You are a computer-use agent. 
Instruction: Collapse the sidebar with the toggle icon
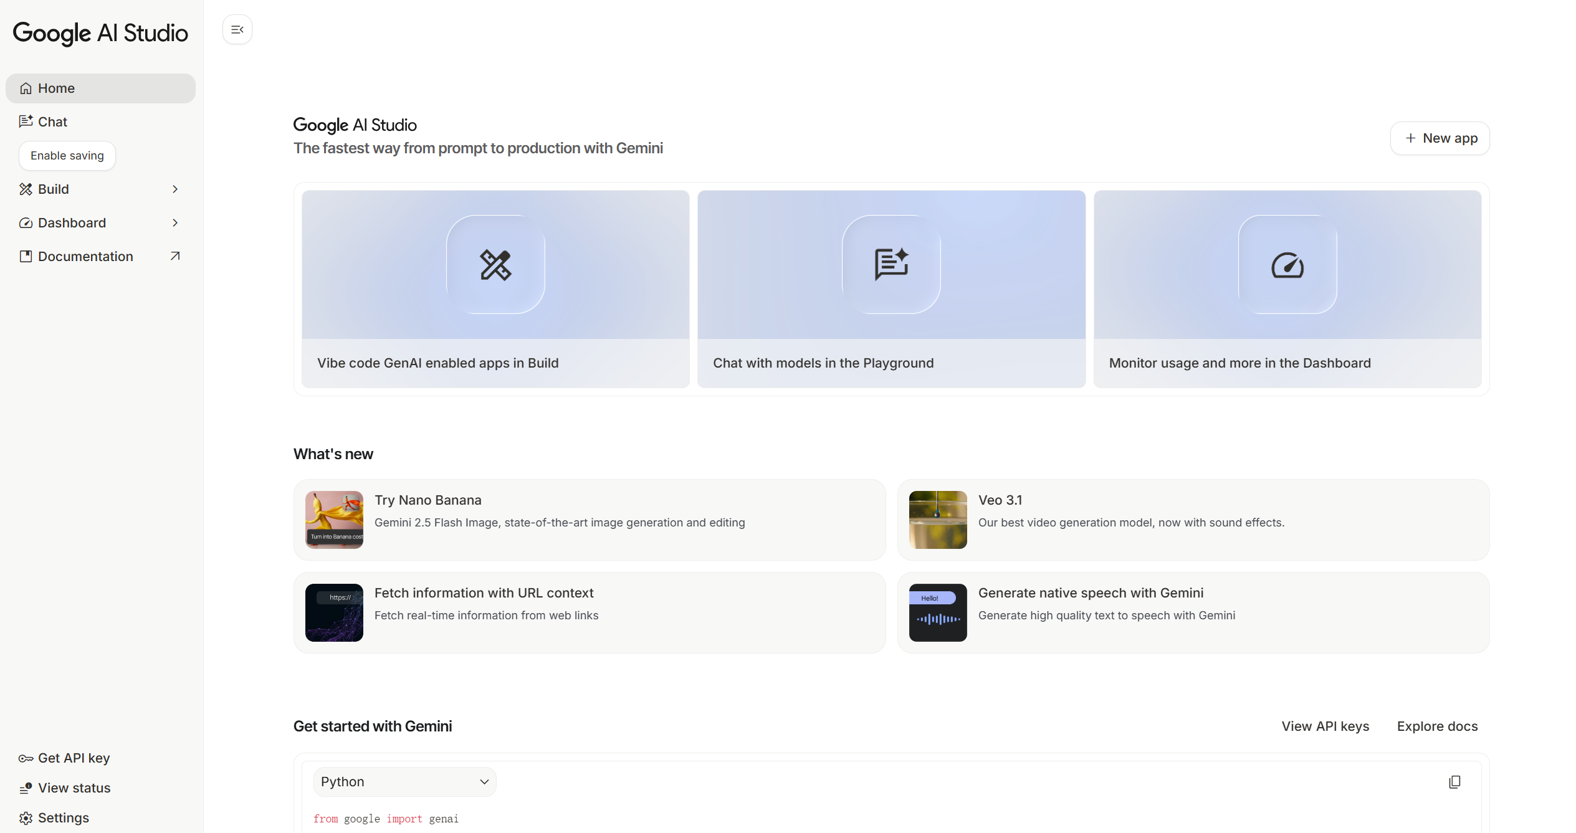[x=237, y=29]
